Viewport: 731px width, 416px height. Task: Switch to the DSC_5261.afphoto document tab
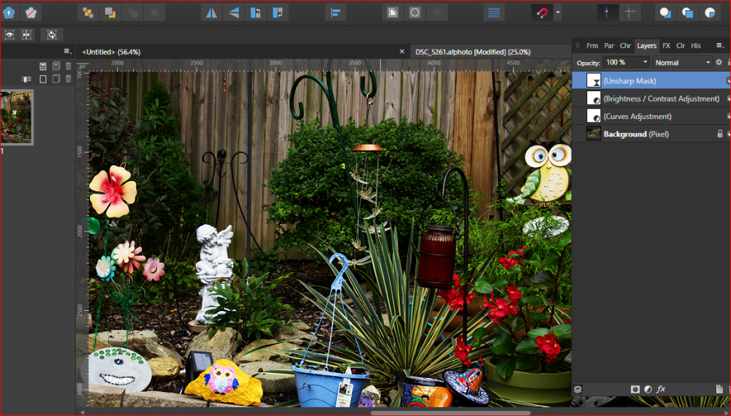pos(472,52)
